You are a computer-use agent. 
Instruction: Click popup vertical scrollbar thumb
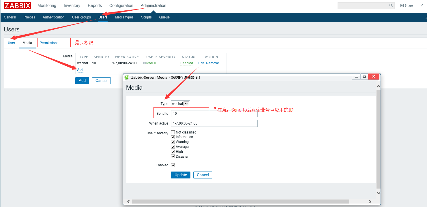(379, 139)
